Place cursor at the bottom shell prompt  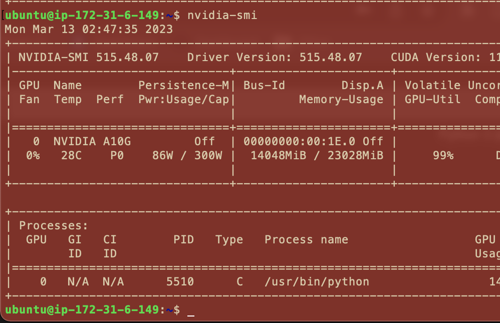190,310
